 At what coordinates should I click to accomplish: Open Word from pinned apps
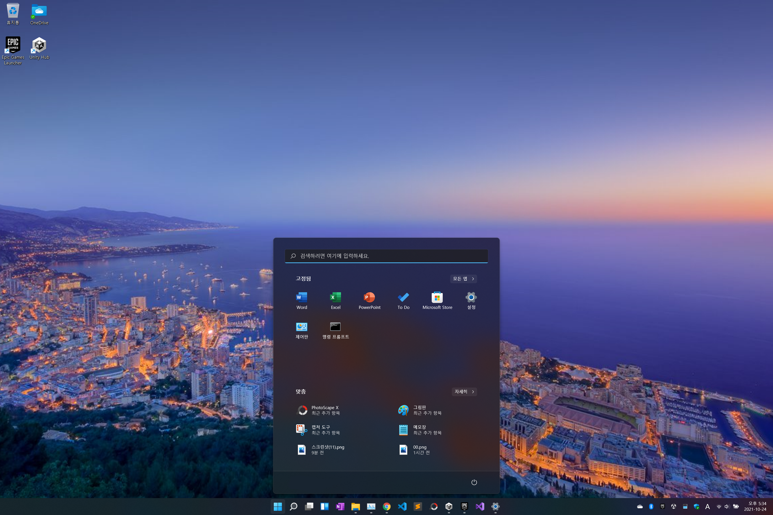pos(302,300)
